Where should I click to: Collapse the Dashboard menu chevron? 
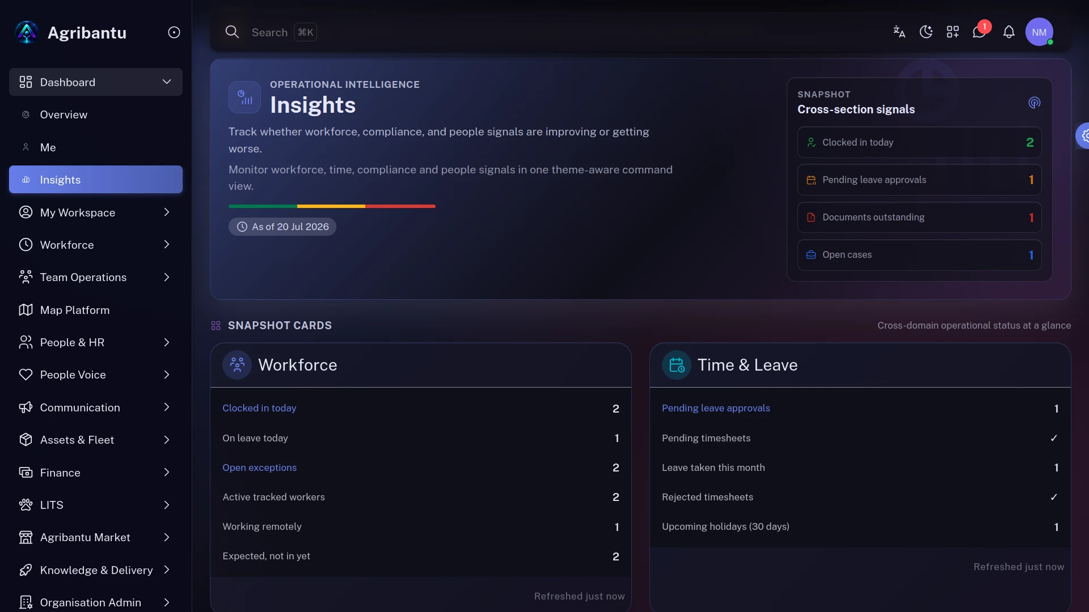point(167,82)
